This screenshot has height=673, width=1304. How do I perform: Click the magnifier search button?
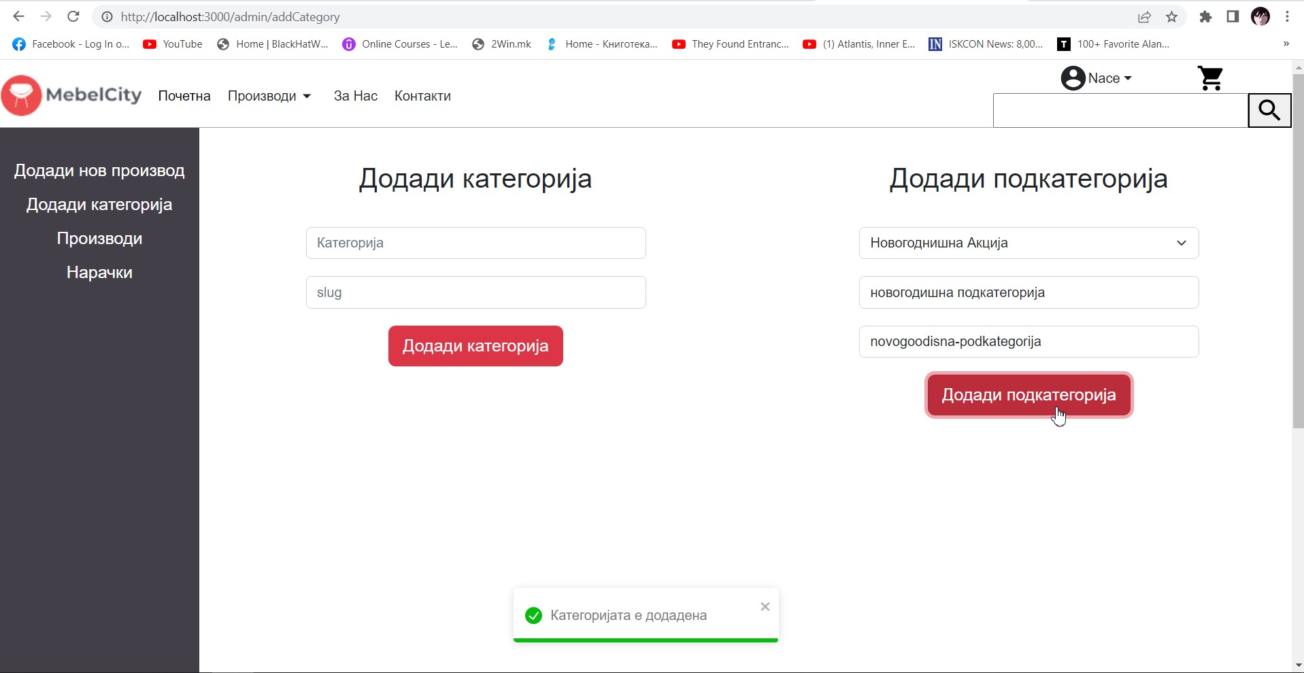tap(1269, 110)
